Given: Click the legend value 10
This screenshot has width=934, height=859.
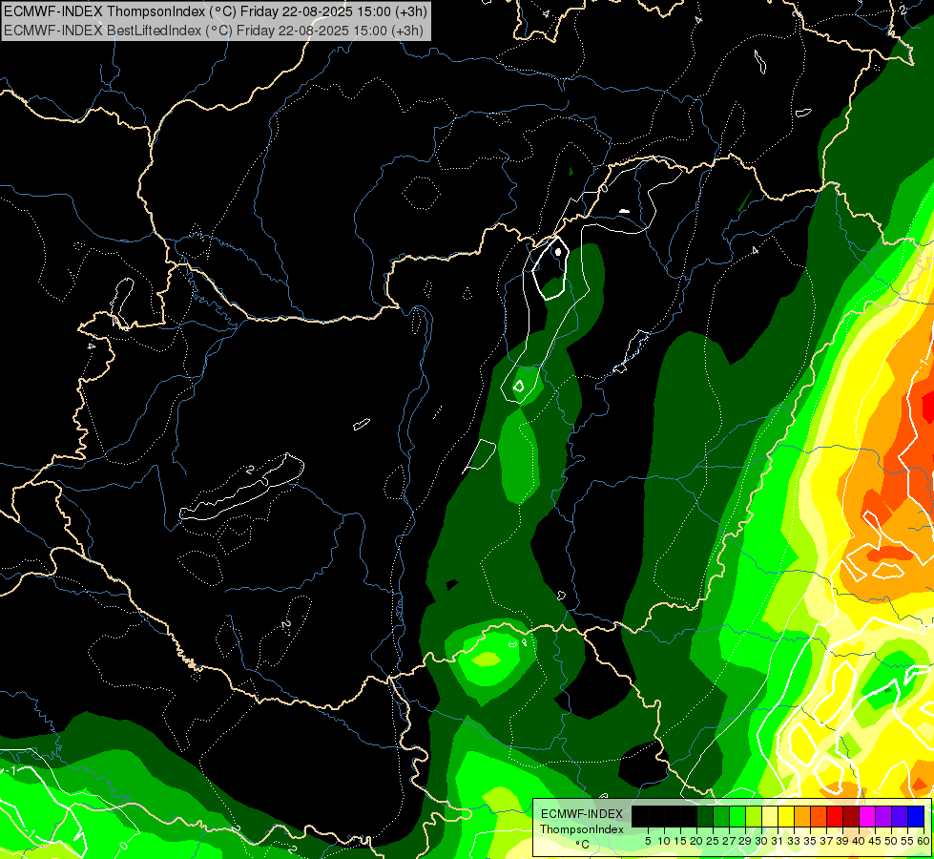Looking at the screenshot, I should pos(664,841).
